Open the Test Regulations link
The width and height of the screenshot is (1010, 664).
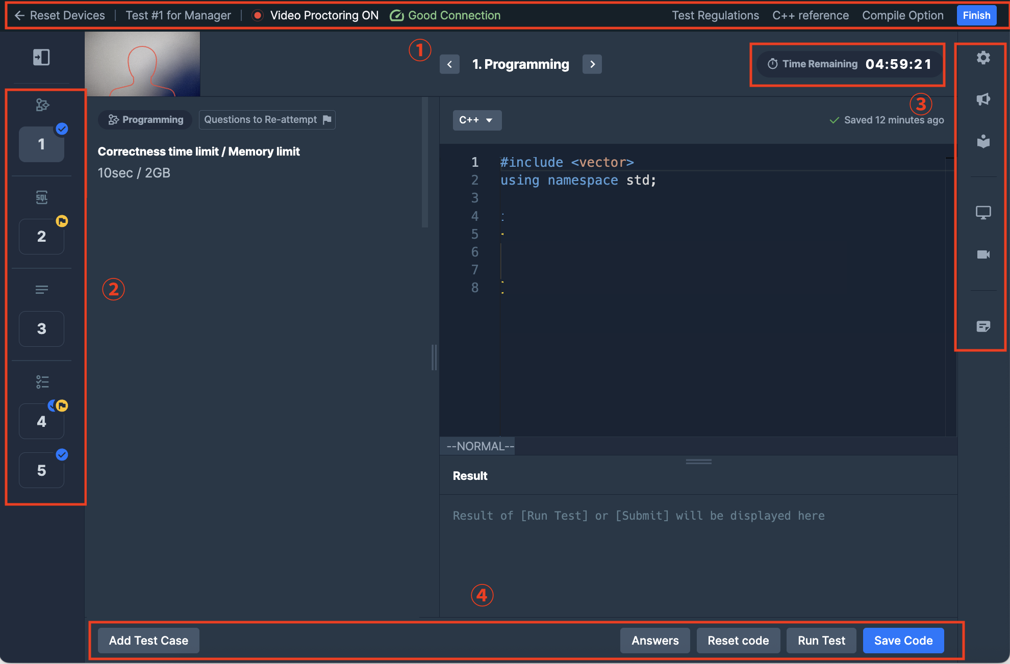point(715,16)
